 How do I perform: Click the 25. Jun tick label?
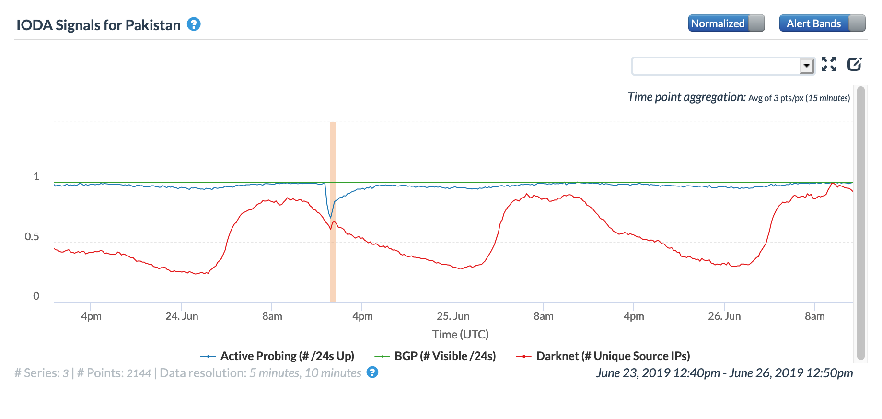[x=453, y=316]
